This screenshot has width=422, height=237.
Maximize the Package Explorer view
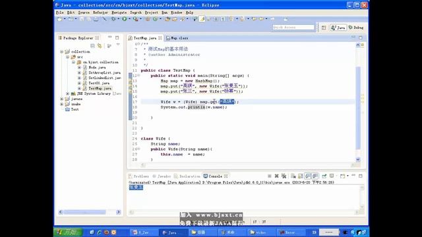coord(117,38)
